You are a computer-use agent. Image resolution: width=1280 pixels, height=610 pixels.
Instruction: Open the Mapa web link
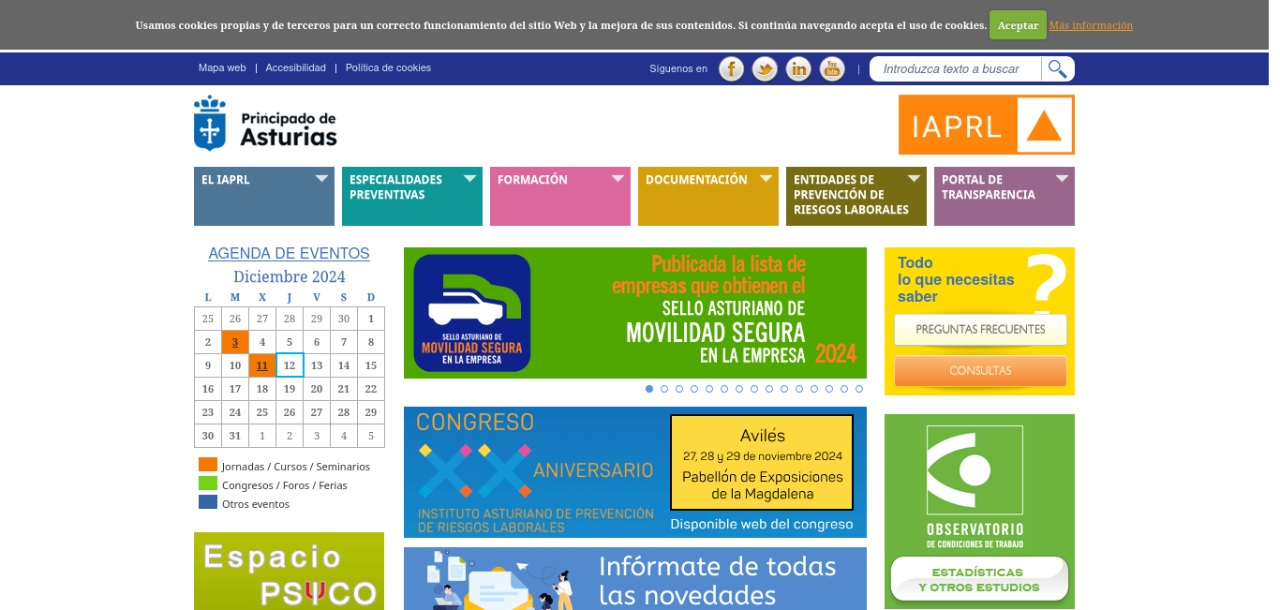(x=222, y=67)
